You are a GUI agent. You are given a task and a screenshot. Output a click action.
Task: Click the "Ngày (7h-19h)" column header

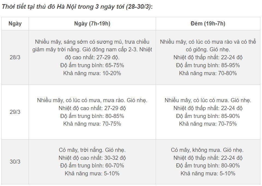[x=92, y=23]
